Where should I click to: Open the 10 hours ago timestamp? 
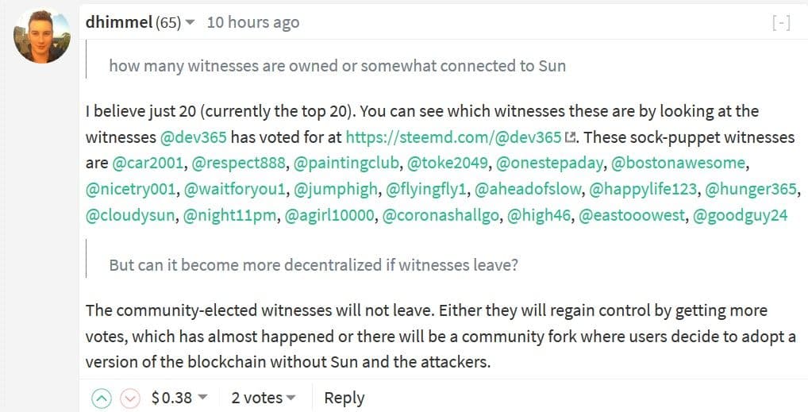point(253,22)
